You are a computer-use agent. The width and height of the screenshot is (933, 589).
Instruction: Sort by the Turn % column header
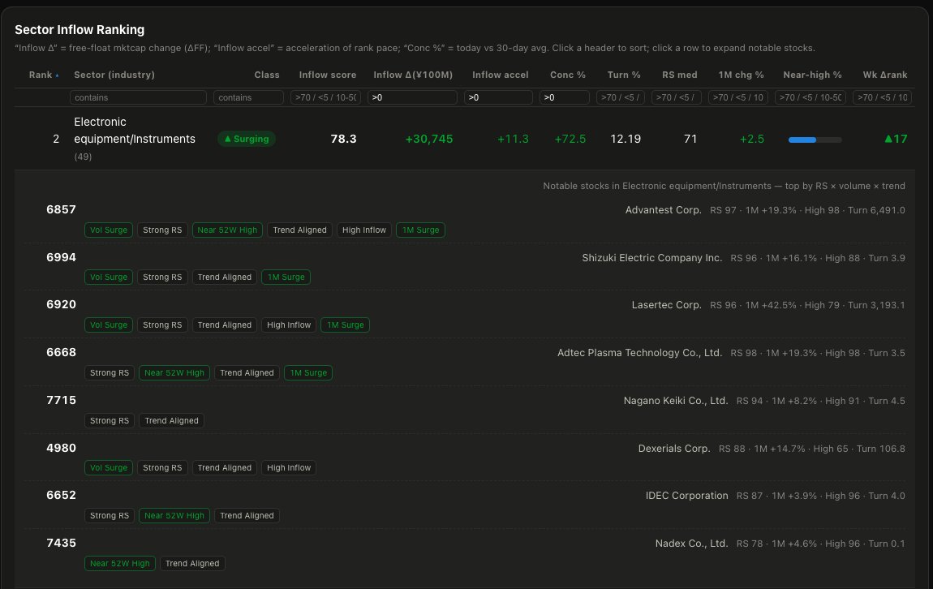[624, 75]
